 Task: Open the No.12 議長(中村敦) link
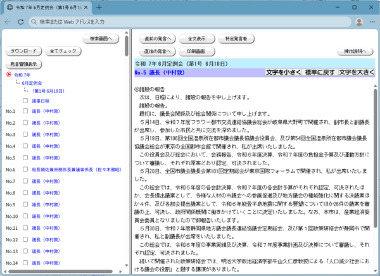pos(46,240)
